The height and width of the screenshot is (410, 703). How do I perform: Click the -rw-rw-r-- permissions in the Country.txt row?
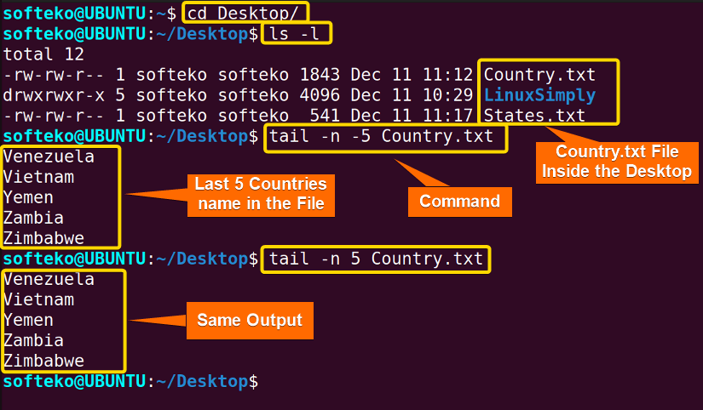coord(54,75)
